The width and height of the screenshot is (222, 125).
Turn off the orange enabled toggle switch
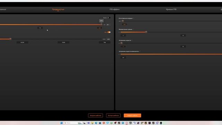coord(109,32)
